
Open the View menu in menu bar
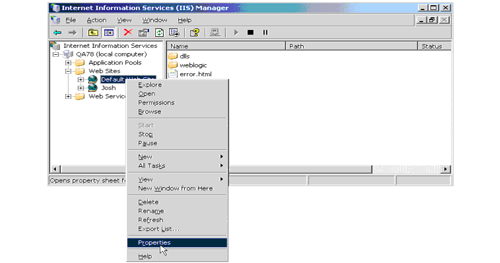(x=124, y=20)
